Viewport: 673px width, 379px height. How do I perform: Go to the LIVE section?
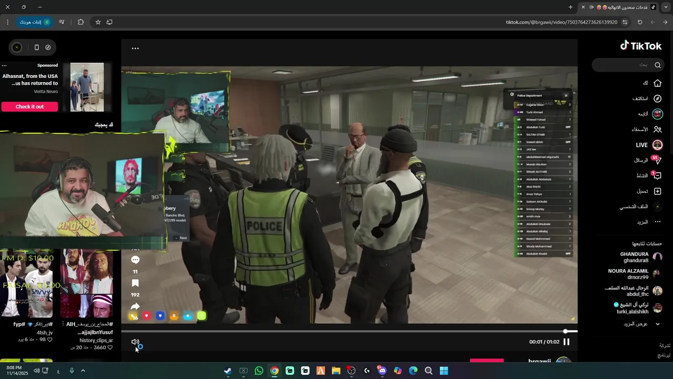click(x=649, y=145)
